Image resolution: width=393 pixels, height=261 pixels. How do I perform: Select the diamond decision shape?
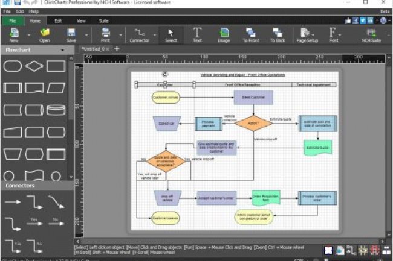tap(34, 66)
